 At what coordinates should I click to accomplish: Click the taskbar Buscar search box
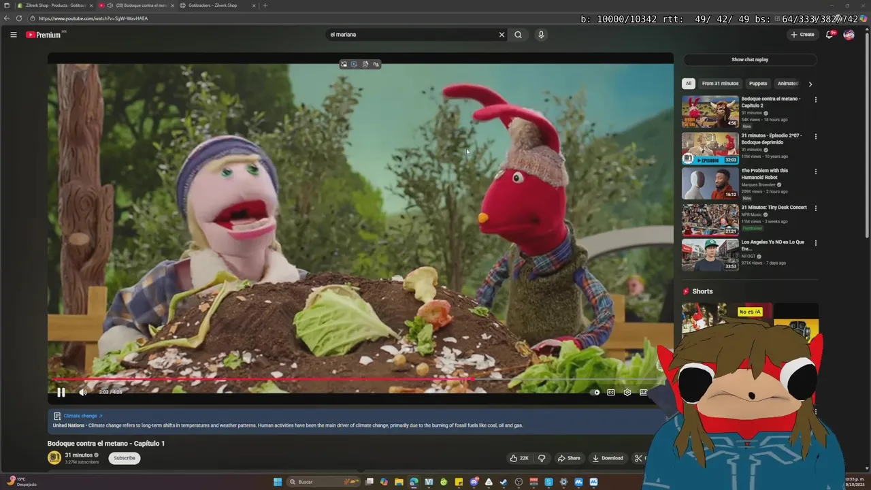click(324, 482)
